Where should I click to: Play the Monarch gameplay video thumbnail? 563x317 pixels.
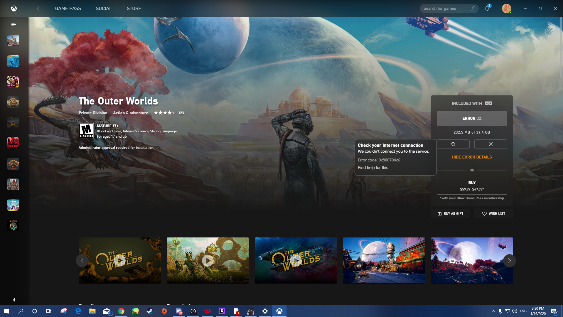click(x=208, y=260)
